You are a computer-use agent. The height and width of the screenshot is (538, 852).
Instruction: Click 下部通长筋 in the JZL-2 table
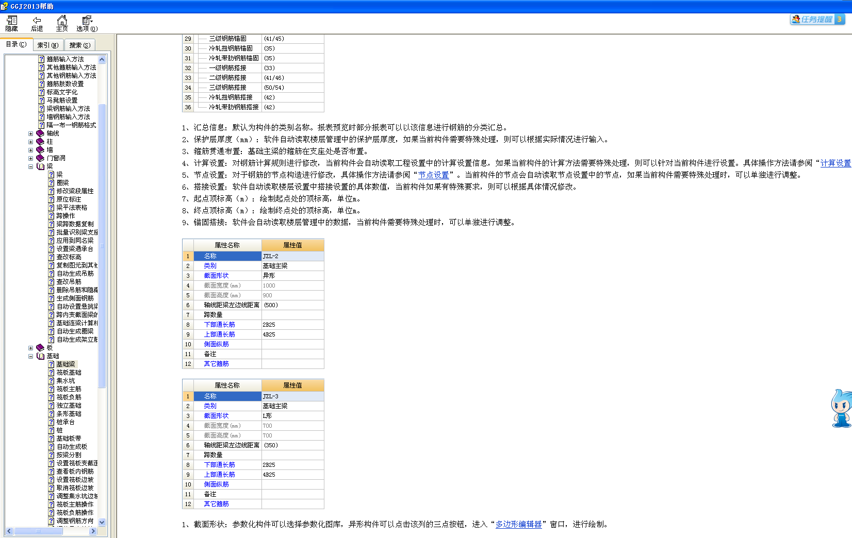tap(219, 325)
